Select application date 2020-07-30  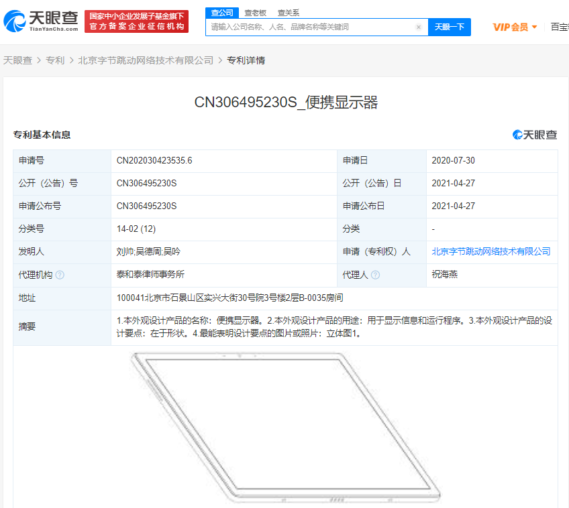(453, 161)
